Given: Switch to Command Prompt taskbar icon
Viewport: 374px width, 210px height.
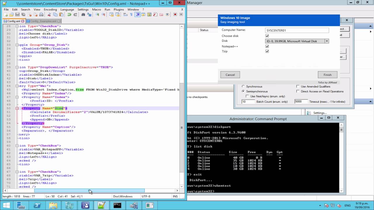Looking at the screenshot, I should pyautogui.click(x=117, y=205).
